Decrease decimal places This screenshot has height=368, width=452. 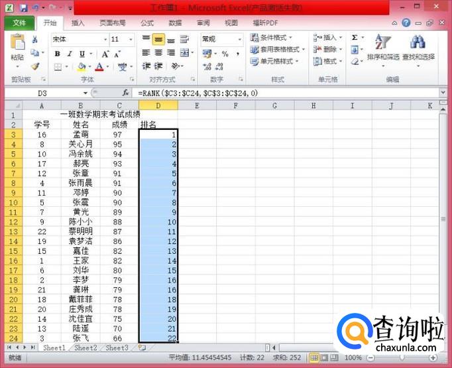[x=219, y=66]
